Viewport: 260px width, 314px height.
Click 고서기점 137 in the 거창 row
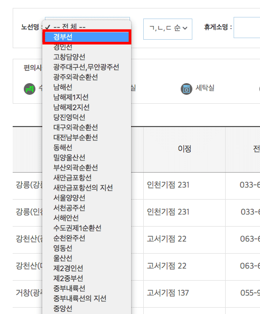click(x=168, y=293)
